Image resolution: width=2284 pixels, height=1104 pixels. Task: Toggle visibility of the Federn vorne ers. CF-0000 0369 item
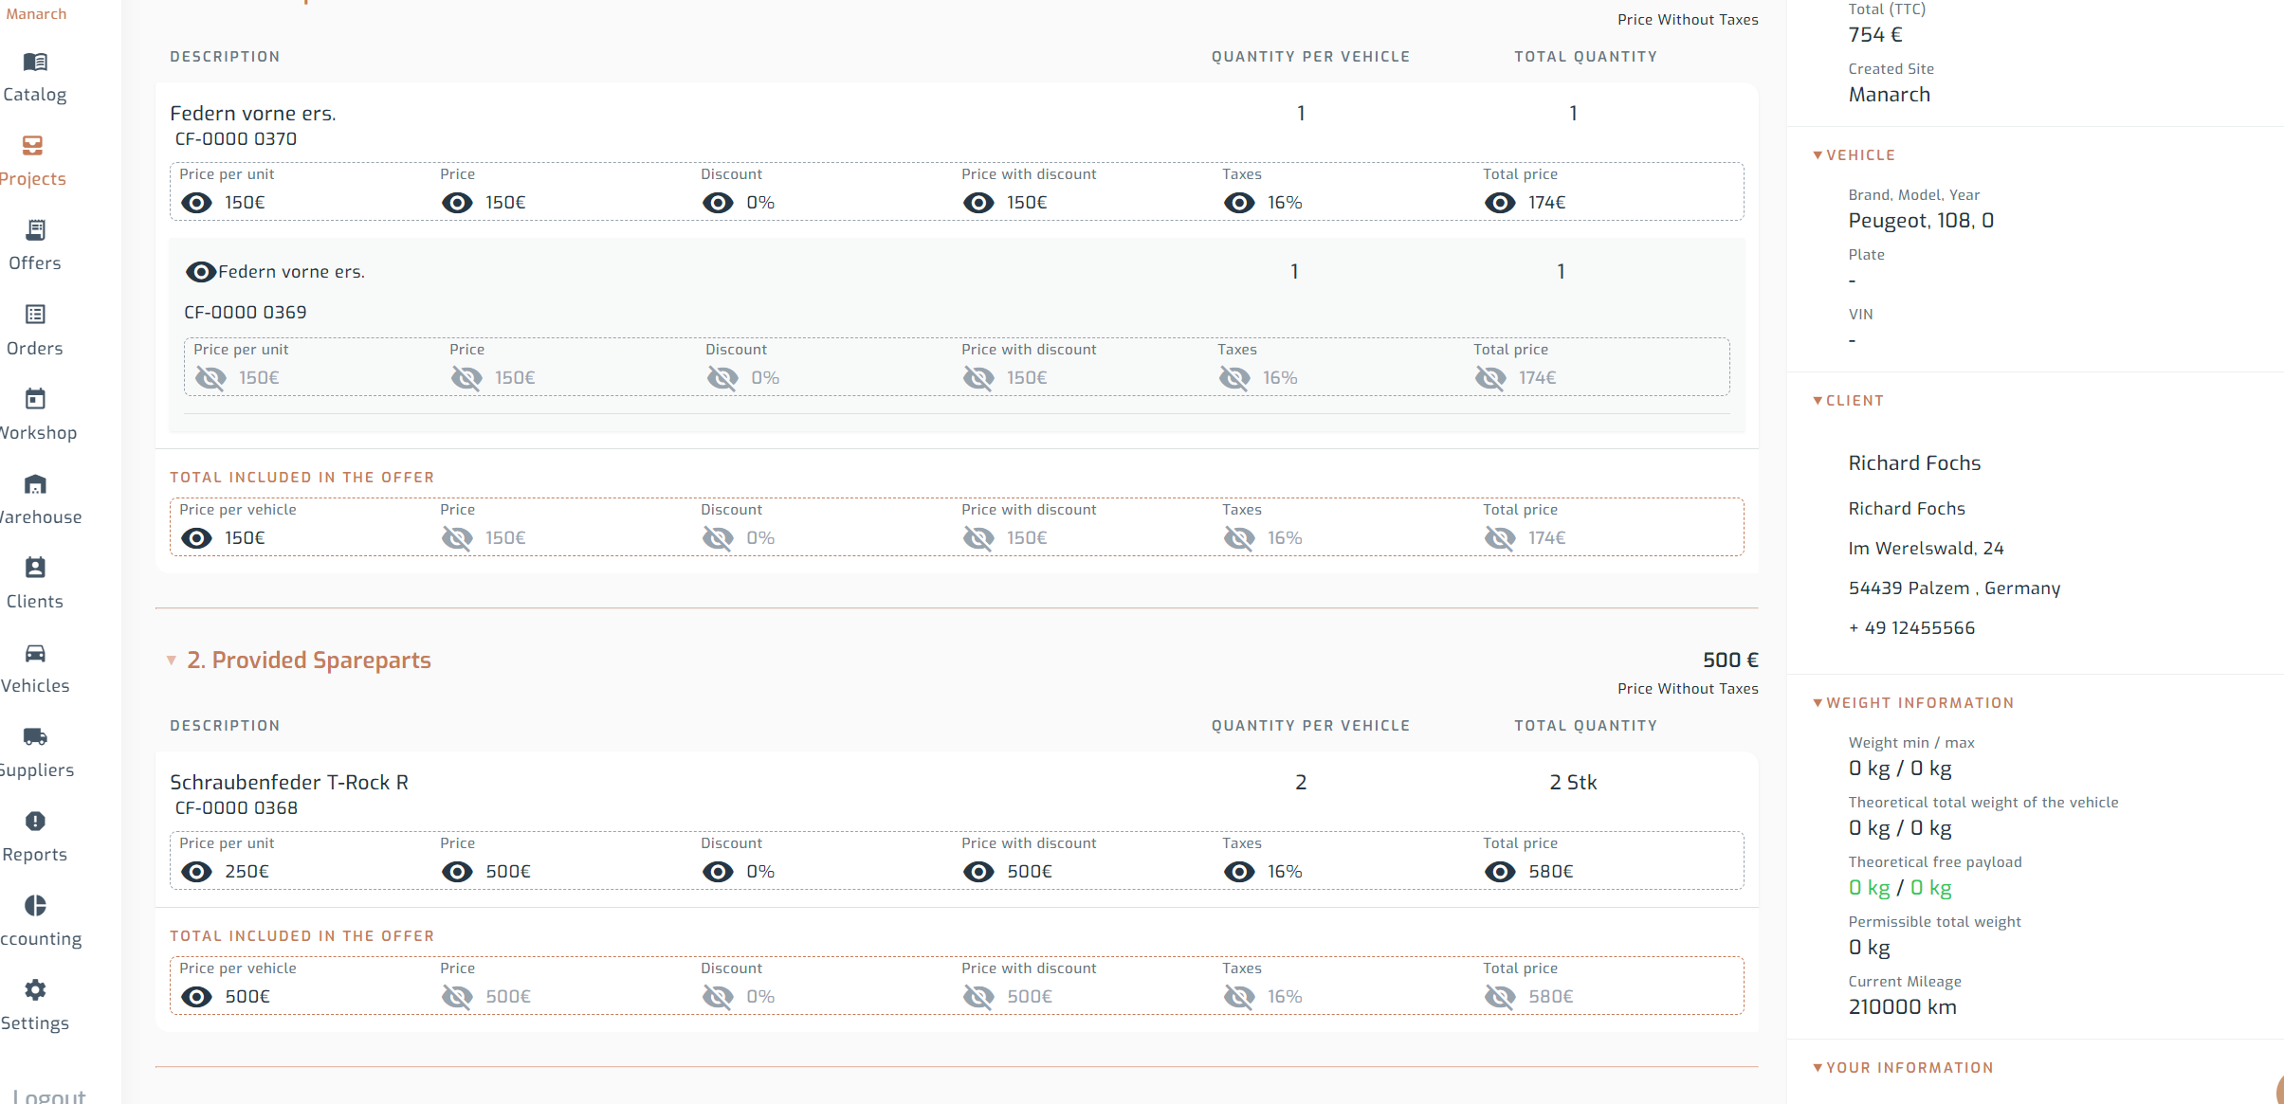(200, 272)
